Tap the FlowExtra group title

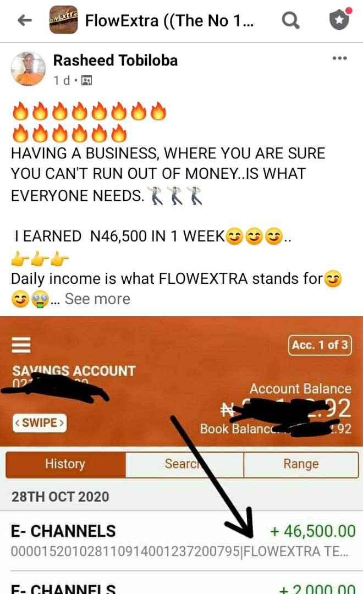tap(169, 20)
